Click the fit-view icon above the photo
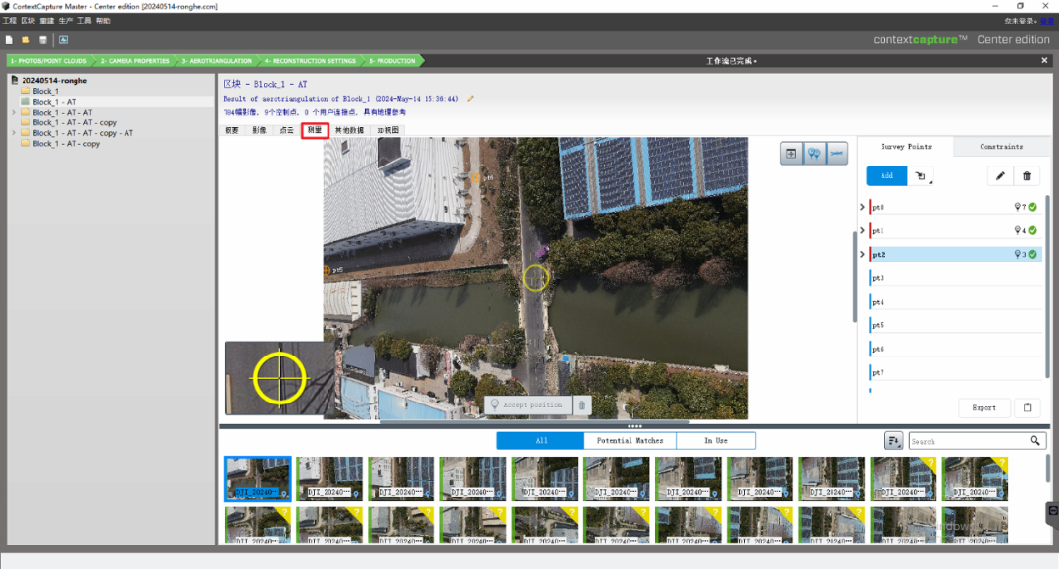This screenshot has width=1059, height=569. pos(791,154)
